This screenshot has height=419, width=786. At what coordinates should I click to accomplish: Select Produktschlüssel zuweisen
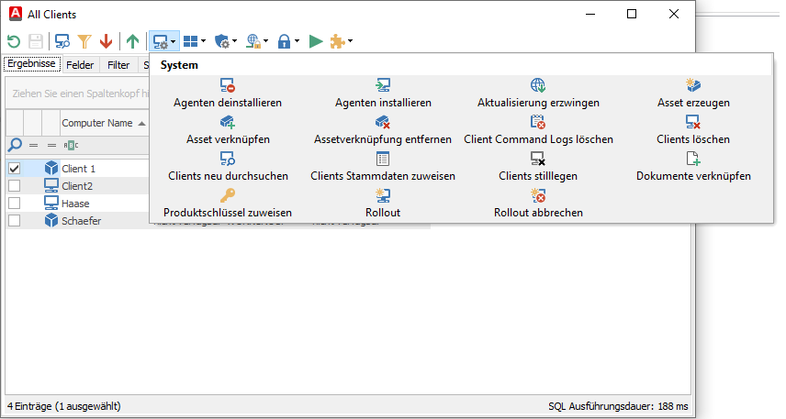coord(228,204)
